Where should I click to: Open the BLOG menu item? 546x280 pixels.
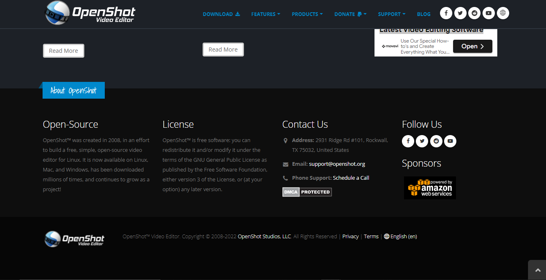coord(424,14)
